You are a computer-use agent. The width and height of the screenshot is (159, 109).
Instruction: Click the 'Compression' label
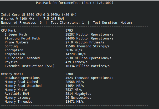pos(15,54)
